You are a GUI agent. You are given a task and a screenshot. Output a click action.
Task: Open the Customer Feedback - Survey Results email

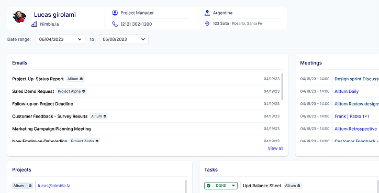(50, 116)
